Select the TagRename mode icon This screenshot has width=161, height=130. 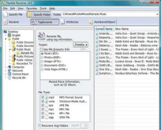tap(34, 22)
